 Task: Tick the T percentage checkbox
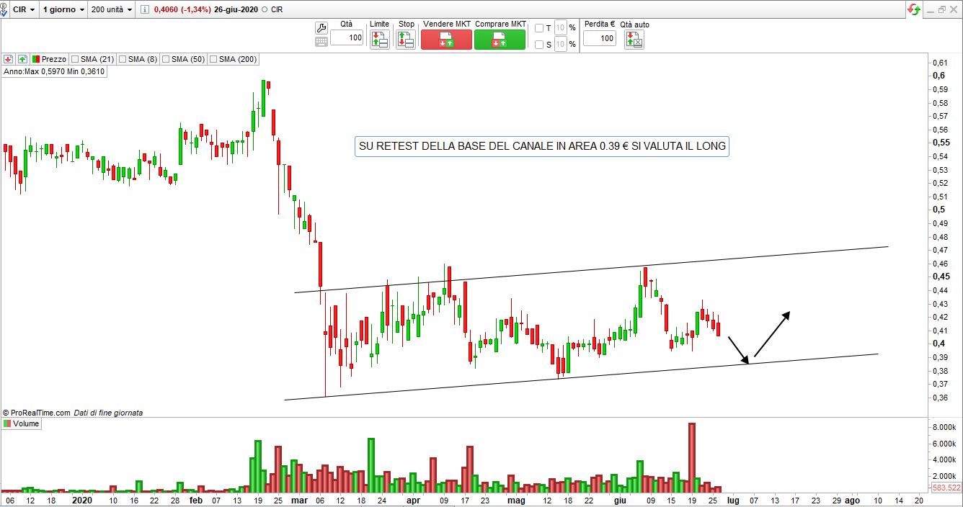[539, 28]
